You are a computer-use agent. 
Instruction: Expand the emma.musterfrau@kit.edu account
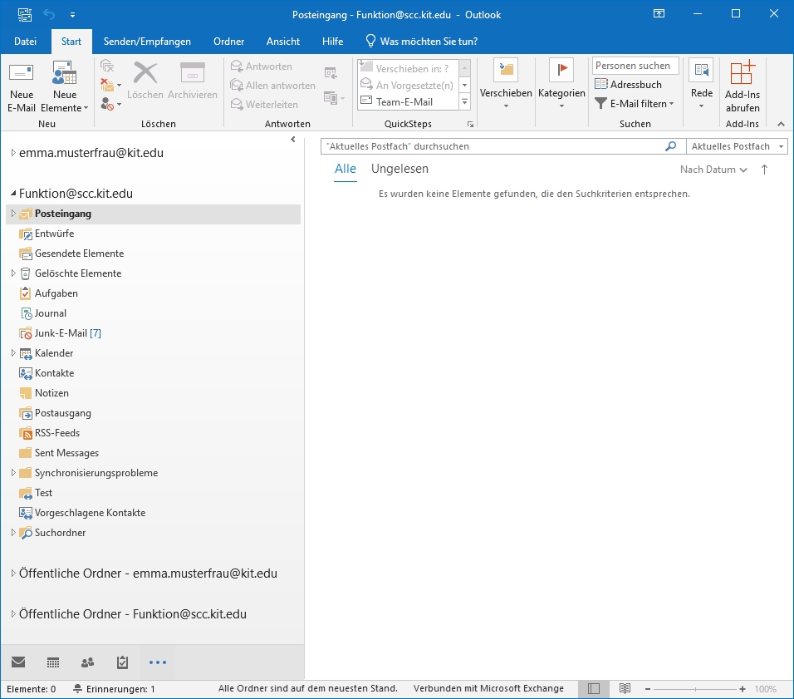click(13, 153)
